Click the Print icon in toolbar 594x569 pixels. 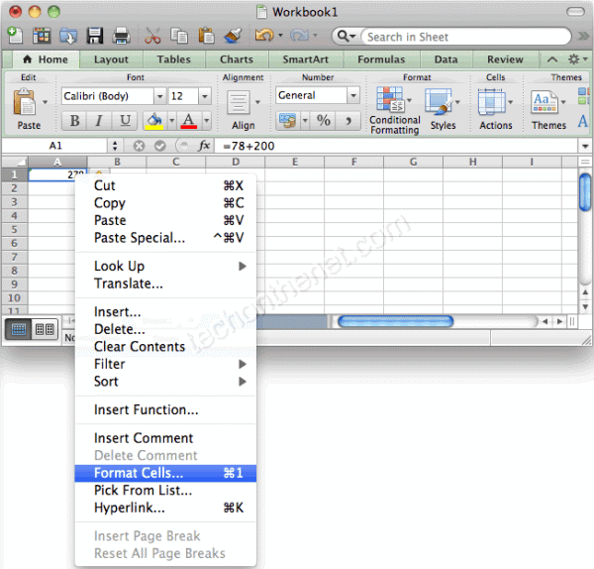tap(121, 37)
